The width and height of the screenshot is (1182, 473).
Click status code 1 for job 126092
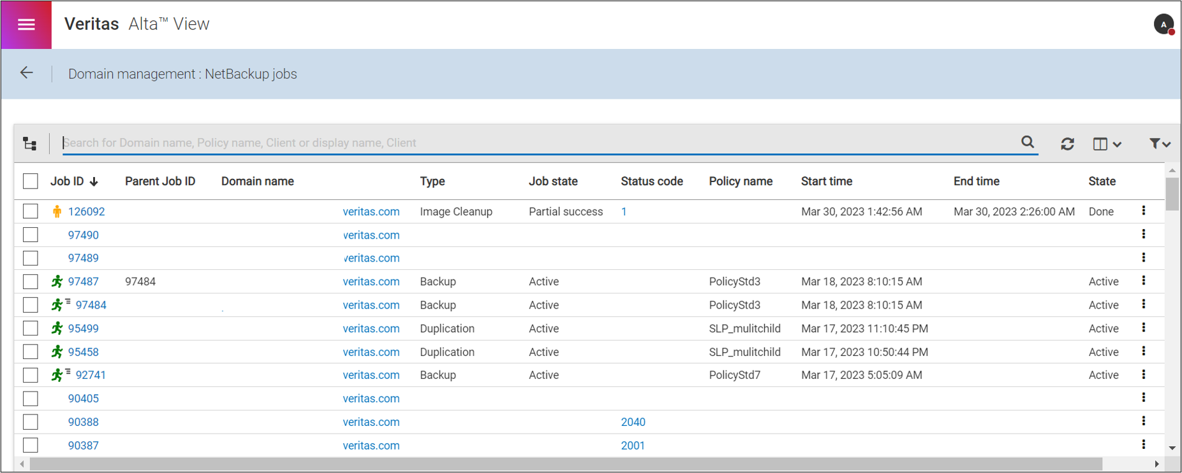(x=624, y=211)
